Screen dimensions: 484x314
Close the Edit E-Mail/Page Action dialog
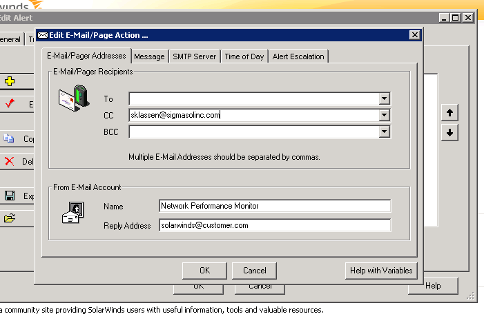pos(414,35)
